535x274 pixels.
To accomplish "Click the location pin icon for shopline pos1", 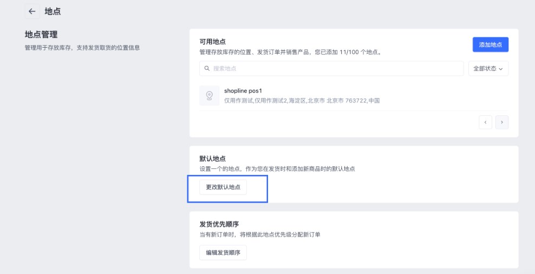I will (x=209, y=95).
